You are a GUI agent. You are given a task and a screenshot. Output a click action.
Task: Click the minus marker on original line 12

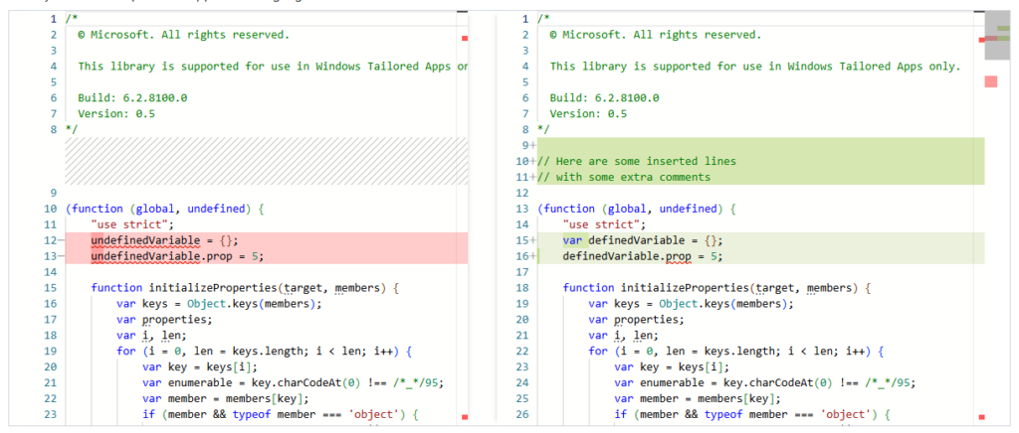pyautogui.click(x=60, y=240)
